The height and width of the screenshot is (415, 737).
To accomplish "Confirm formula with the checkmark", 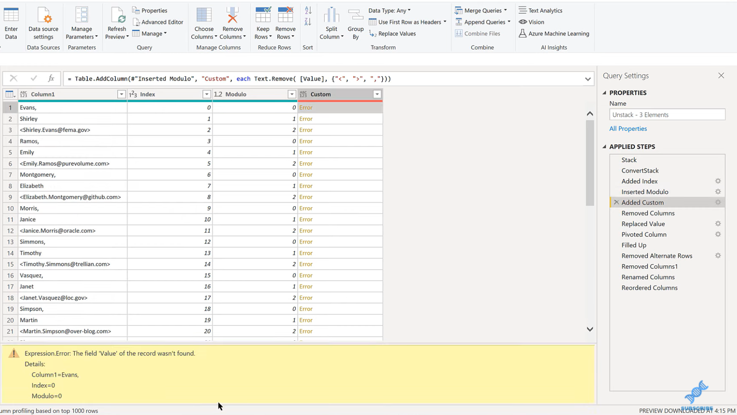I will click(x=34, y=79).
